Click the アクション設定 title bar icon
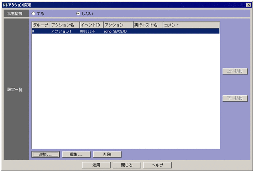 click(x=5, y=5)
